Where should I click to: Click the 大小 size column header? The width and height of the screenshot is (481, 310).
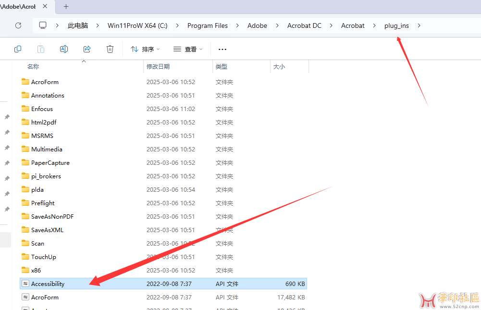pyautogui.click(x=279, y=67)
